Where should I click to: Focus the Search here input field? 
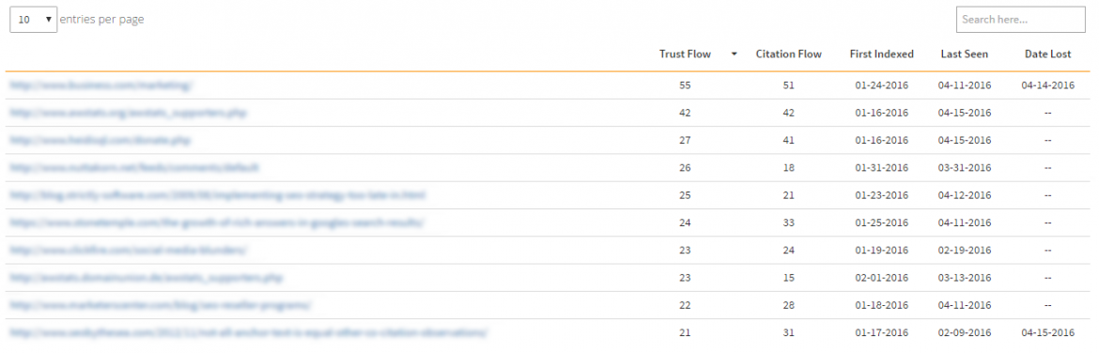click(1020, 20)
